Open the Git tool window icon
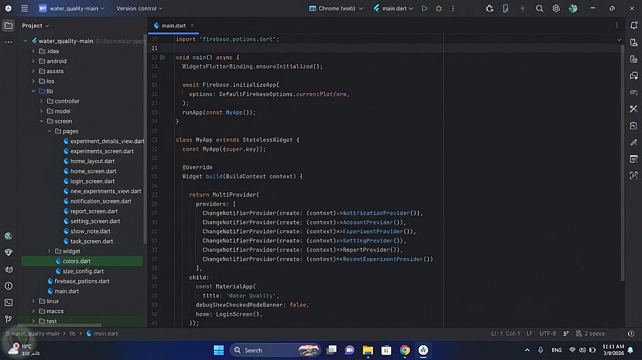The image size is (642, 360). (8, 318)
